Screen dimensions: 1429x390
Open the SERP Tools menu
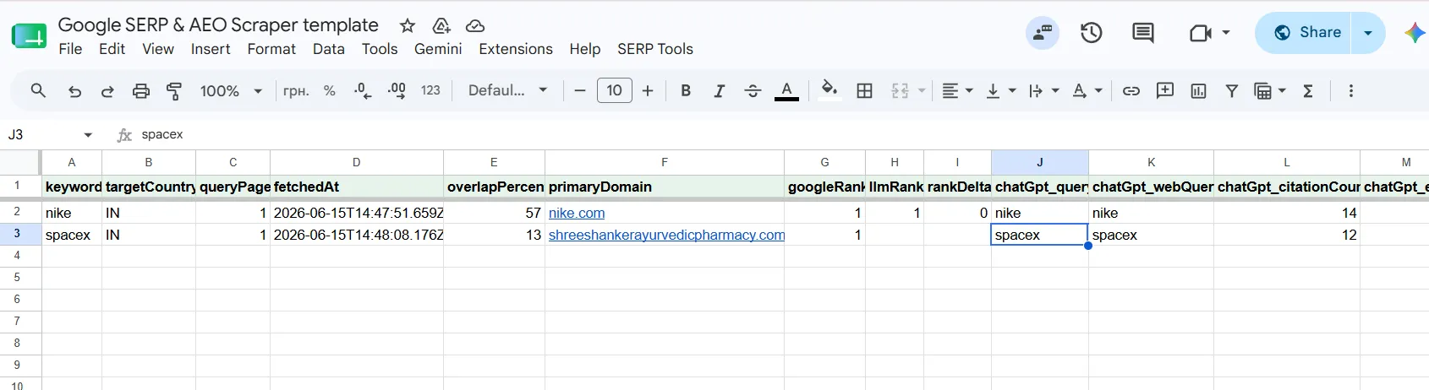tap(655, 49)
